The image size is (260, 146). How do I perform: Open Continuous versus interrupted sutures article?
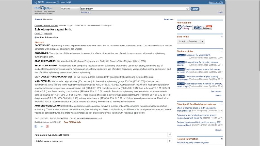[203, 69]
